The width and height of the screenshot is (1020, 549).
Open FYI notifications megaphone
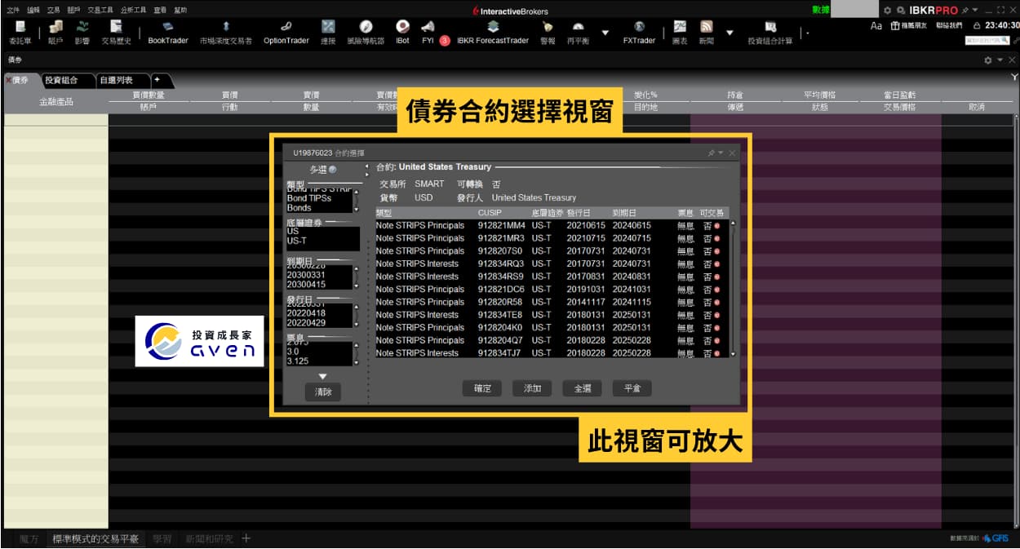(428, 32)
